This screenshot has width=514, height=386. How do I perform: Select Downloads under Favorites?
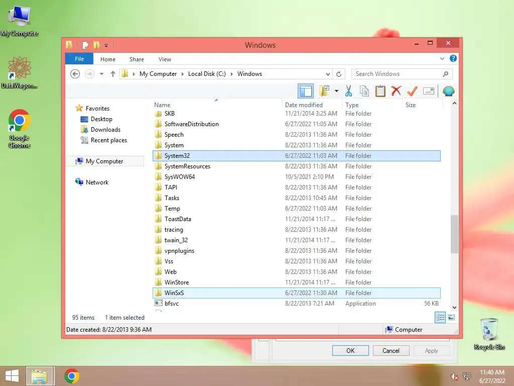(x=105, y=130)
